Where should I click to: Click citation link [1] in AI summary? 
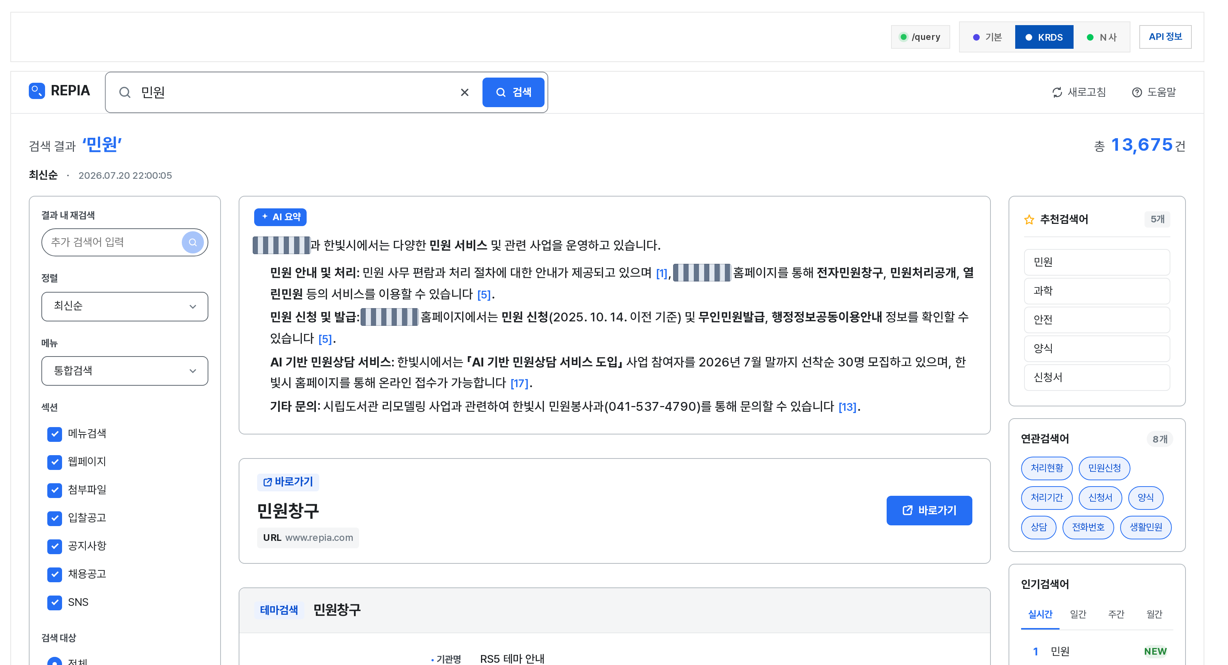tap(661, 273)
